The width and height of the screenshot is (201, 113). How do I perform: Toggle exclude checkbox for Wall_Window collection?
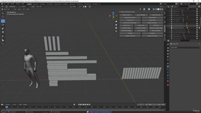(197, 38)
